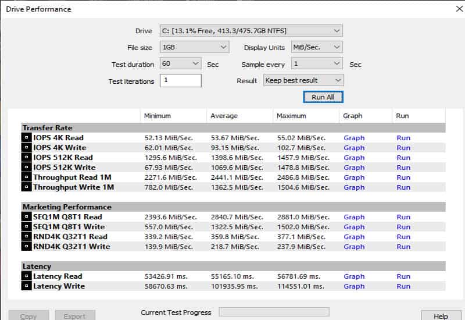Select the 53426.91 ms. minimum value
The width and height of the screenshot is (465, 320).
click(166, 276)
